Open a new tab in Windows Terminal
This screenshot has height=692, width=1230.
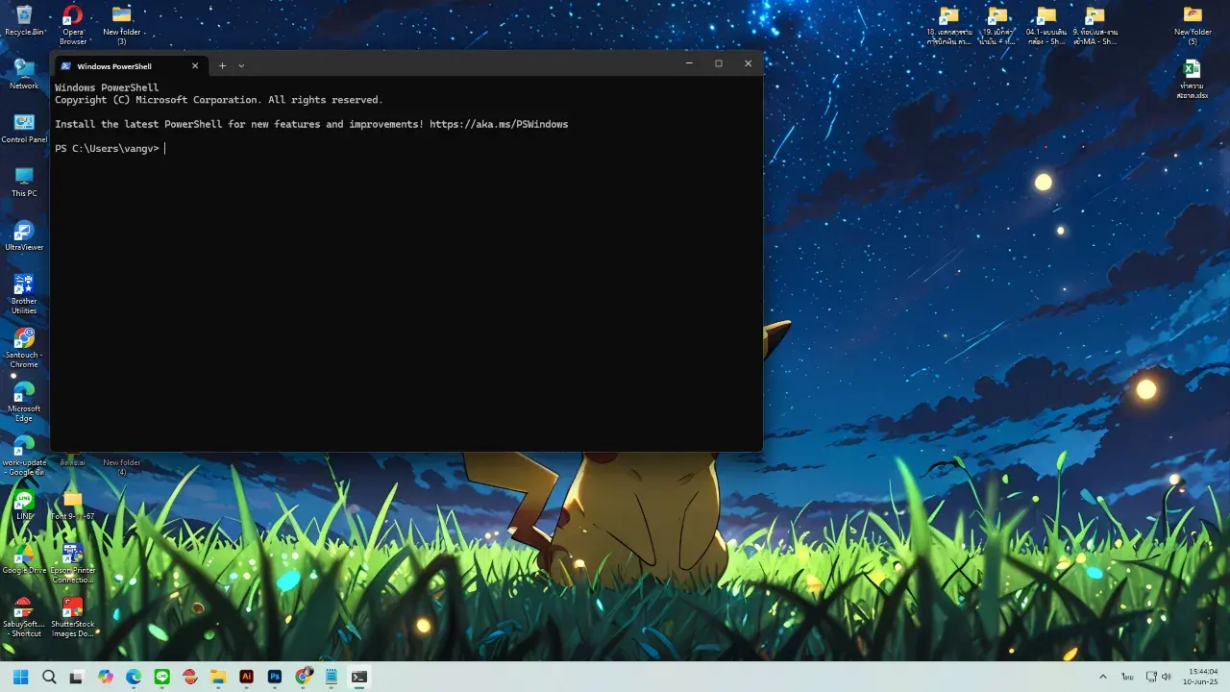pos(222,65)
